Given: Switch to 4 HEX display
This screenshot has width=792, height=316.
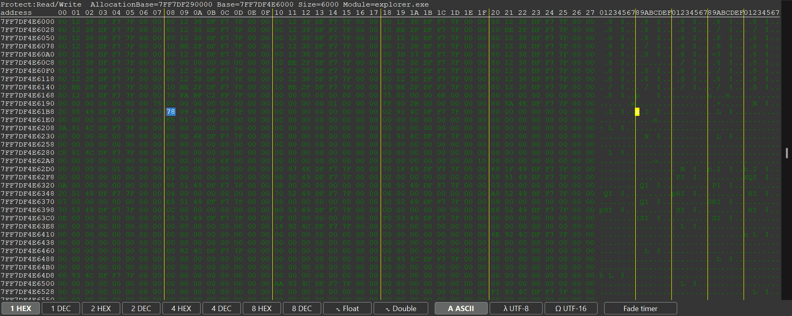Looking at the screenshot, I should 181,308.
